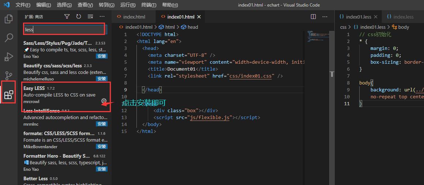Clear extensions search results icon
The height and width of the screenshot is (185, 424).
coord(90,17)
